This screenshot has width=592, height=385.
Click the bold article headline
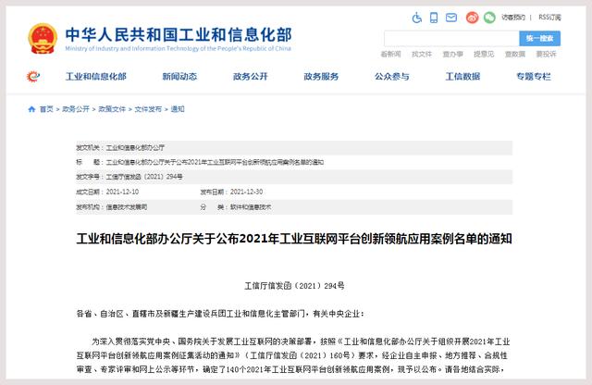click(294, 239)
